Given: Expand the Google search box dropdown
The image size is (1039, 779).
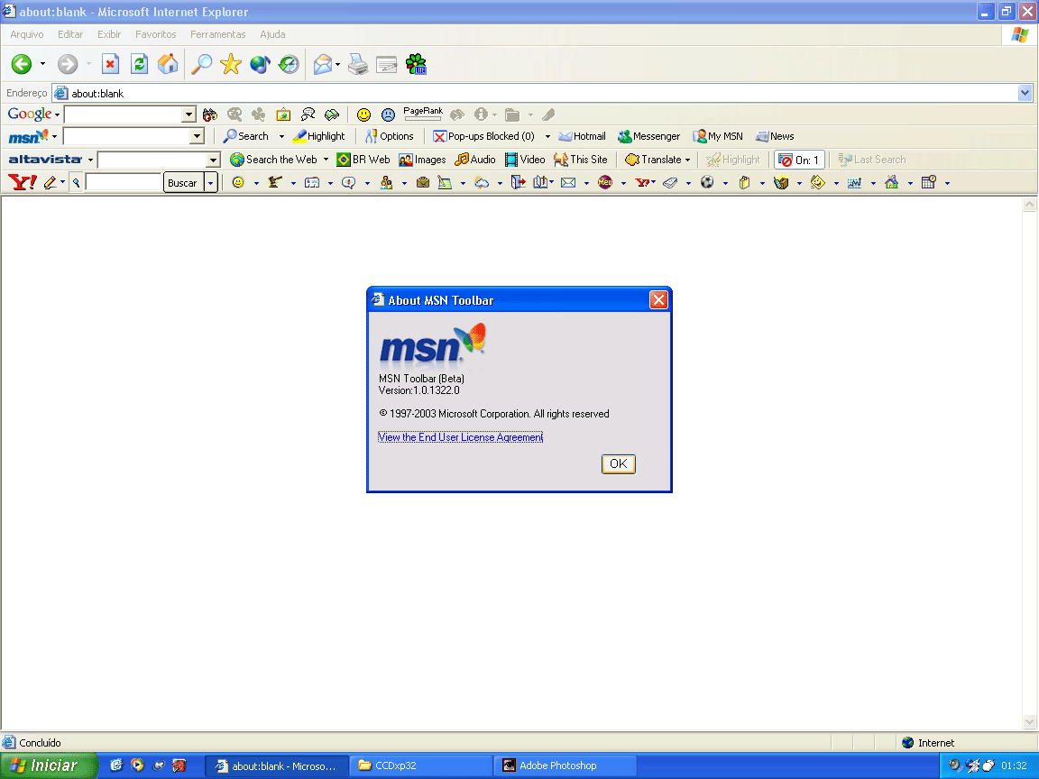Looking at the screenshot, I should click(x=188, y=115).
